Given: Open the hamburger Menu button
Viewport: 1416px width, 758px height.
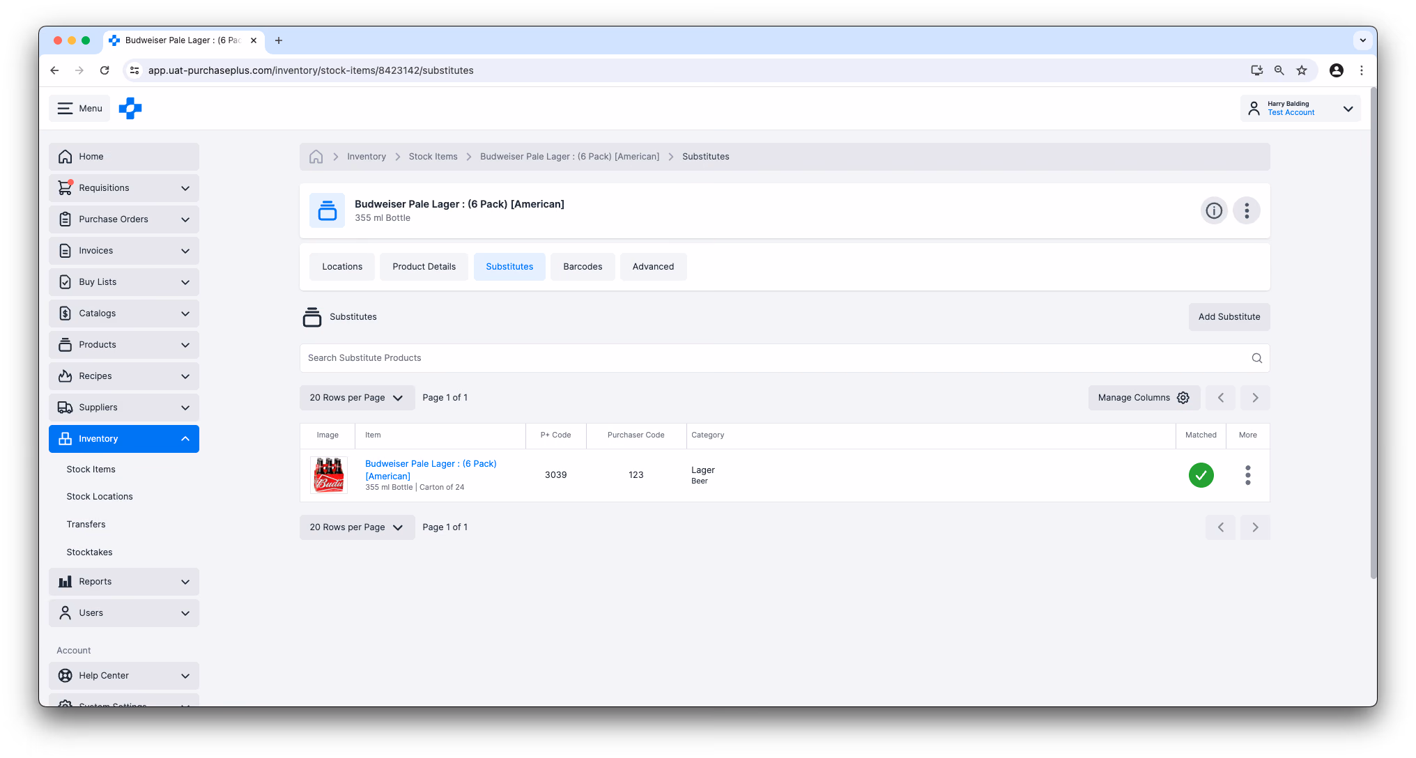Looking at the screenshot, I should pos(79,109).
